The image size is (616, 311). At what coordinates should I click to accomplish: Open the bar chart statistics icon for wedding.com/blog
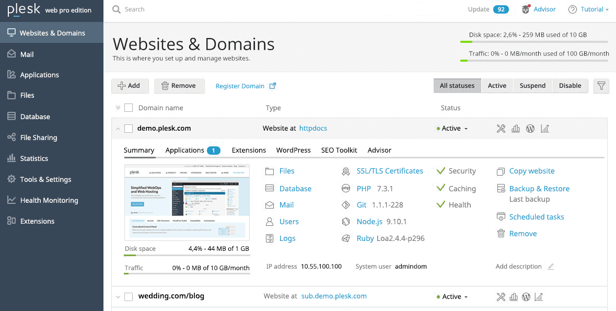[514, 297]
